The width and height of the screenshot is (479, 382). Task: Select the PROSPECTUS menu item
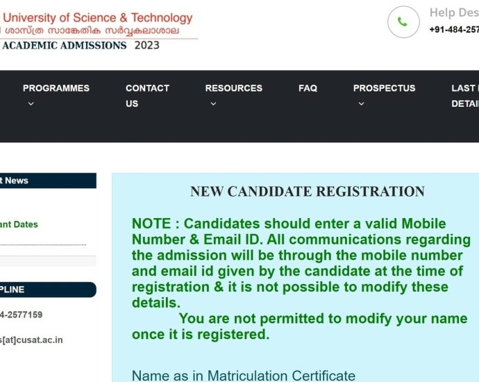coord(384,88)
